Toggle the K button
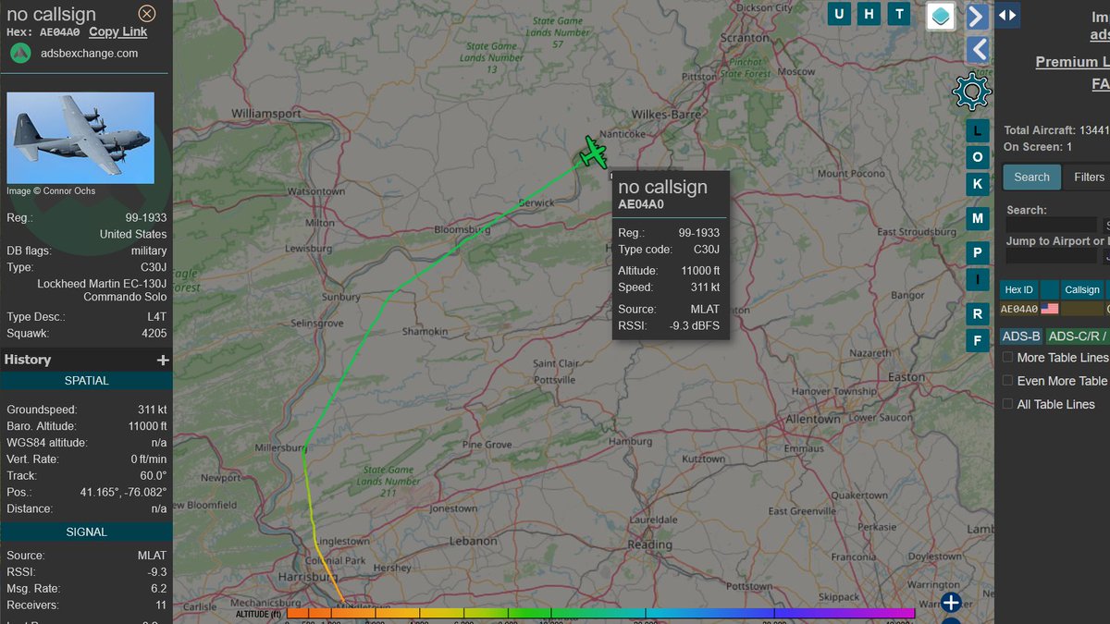 coord(977,184)
